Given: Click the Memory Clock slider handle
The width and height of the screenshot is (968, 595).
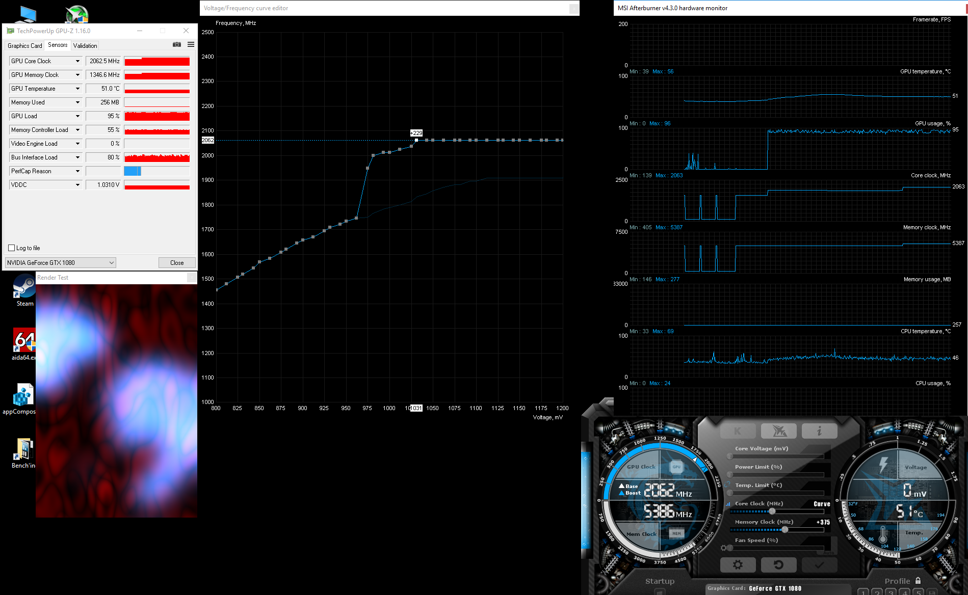Looking at the screenshot, I should 785,530.
